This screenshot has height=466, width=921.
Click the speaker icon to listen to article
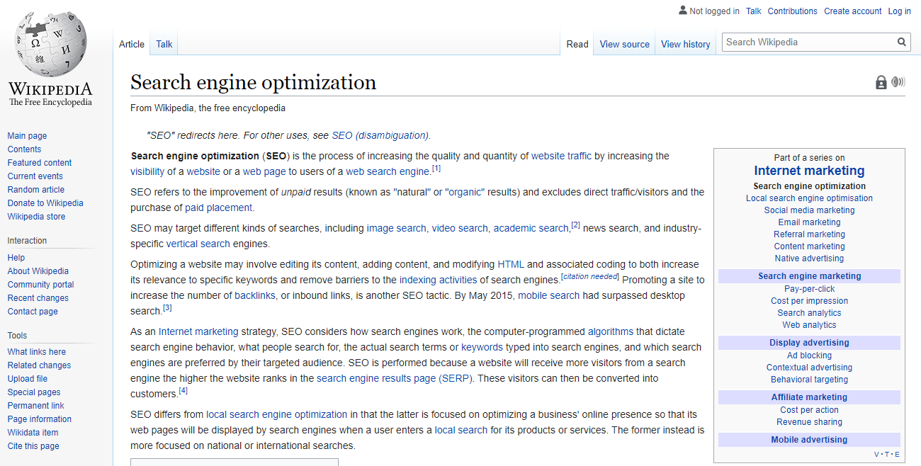click(898, 82)
